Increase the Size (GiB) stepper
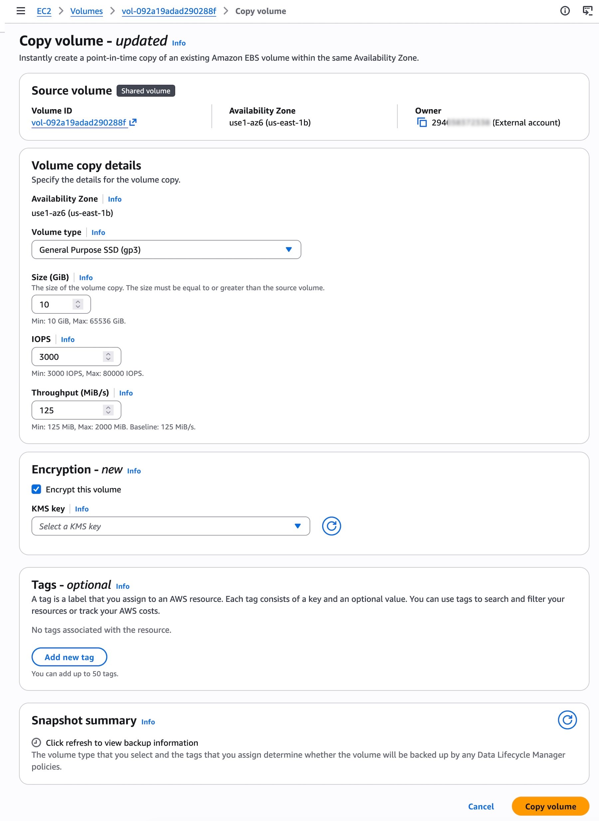599x821 pixels. 78,302
